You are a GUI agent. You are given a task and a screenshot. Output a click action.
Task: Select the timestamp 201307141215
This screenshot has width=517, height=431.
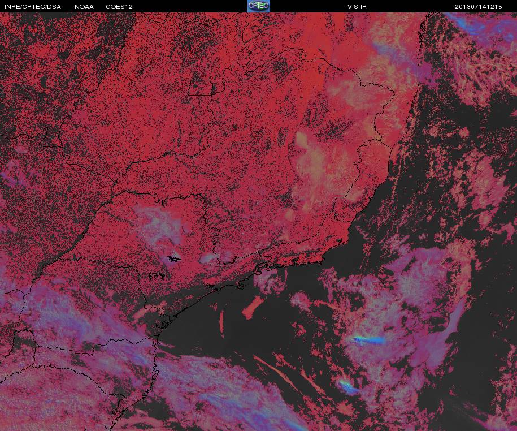(x=478, y=7)
